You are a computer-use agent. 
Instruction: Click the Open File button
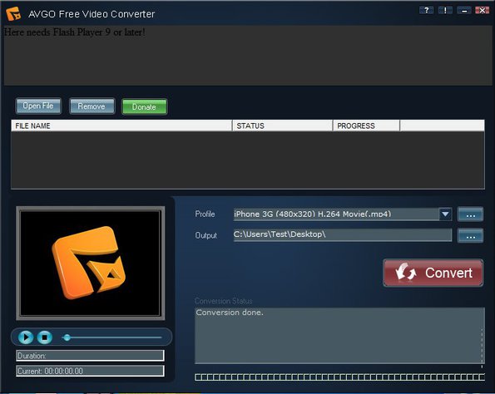tap(38, 106)
